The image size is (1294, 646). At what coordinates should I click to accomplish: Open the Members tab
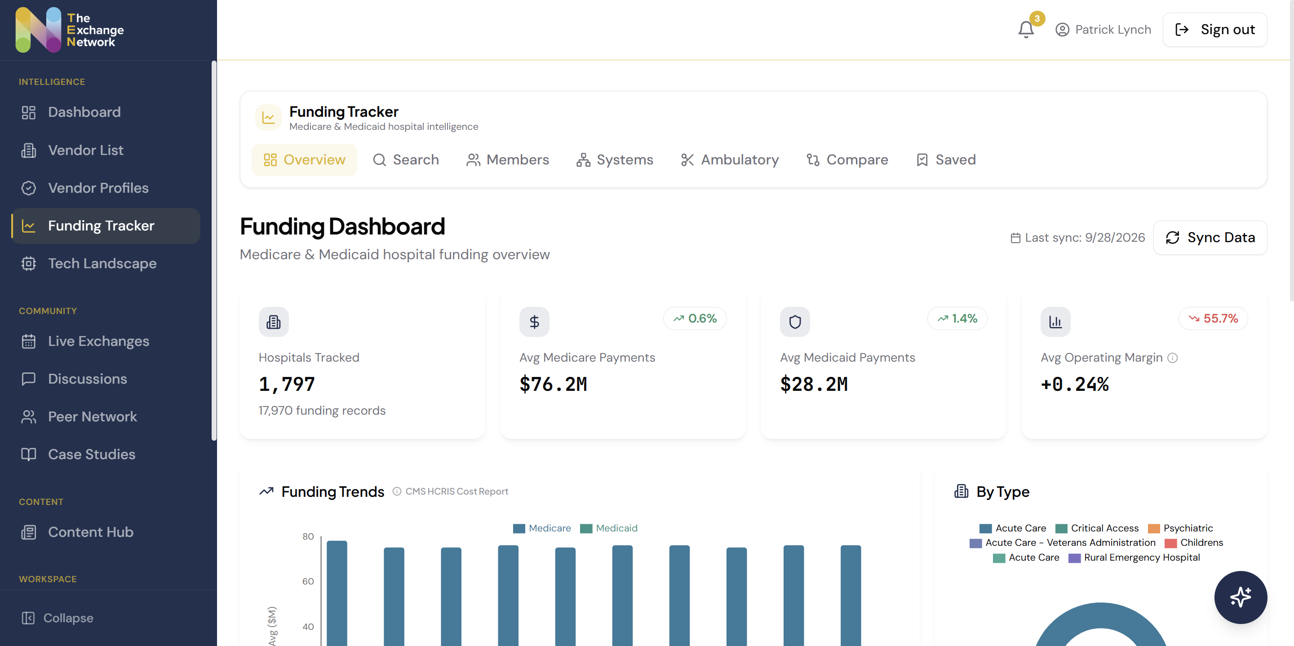coord(508,160)
